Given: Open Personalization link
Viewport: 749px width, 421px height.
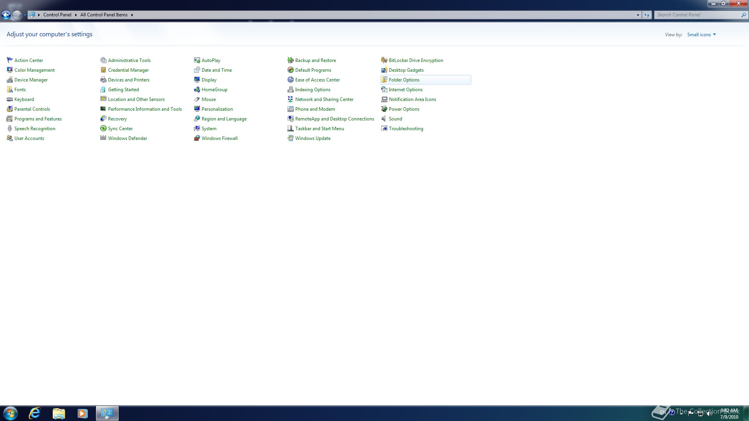Looking at the screenshot, I should (x=217, y=109).
